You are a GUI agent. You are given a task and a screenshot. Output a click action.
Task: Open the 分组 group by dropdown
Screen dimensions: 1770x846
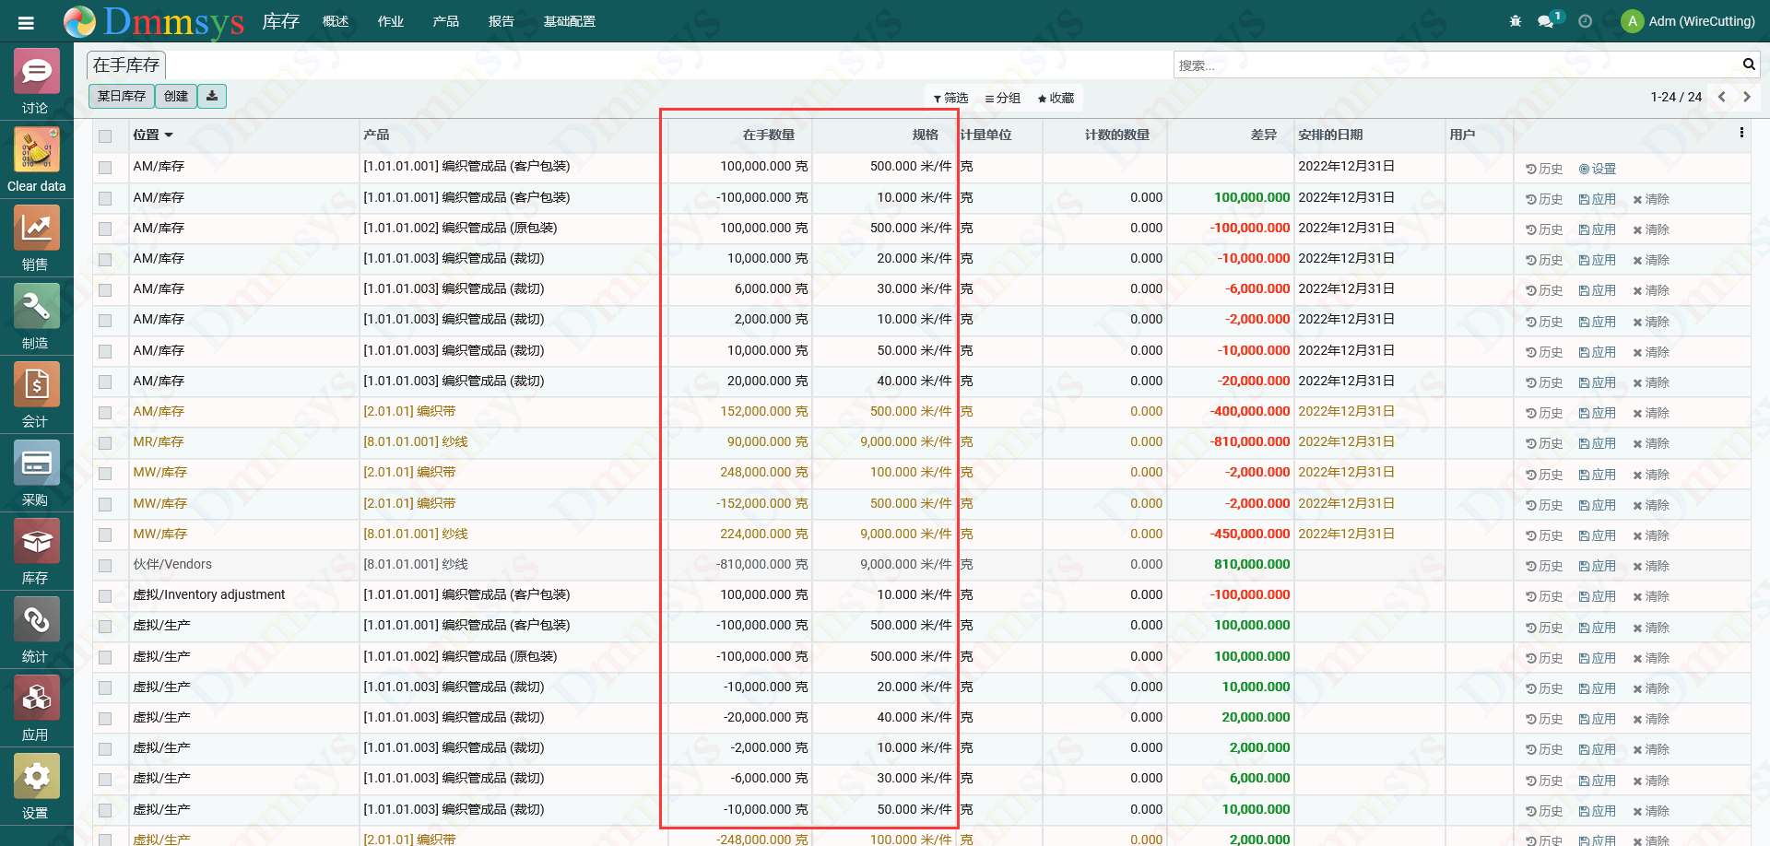(x=1003, y=98)
